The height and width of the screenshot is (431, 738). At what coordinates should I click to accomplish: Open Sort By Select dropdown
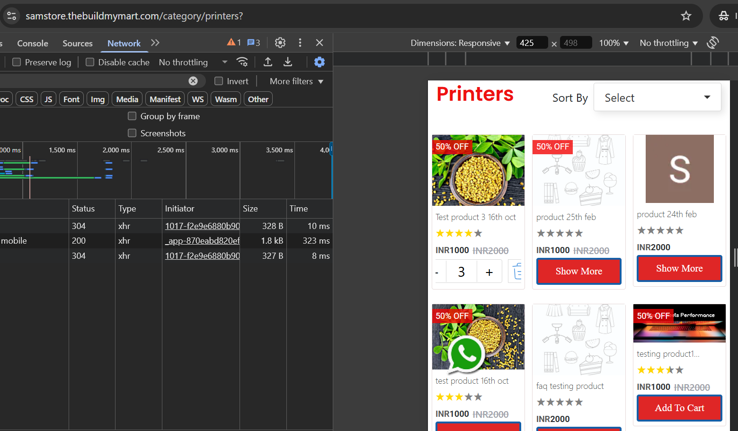coord(658,97)
